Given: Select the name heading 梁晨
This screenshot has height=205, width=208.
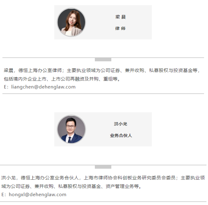Looking at the screenshot, I should [x=120, y=17].
